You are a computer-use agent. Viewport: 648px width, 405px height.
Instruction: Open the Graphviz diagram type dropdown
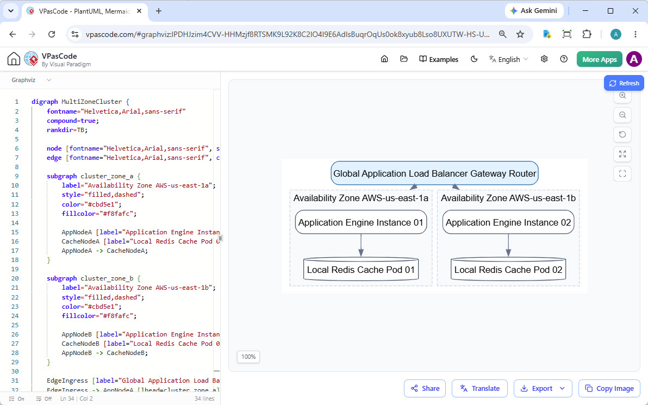coord(32,80)
